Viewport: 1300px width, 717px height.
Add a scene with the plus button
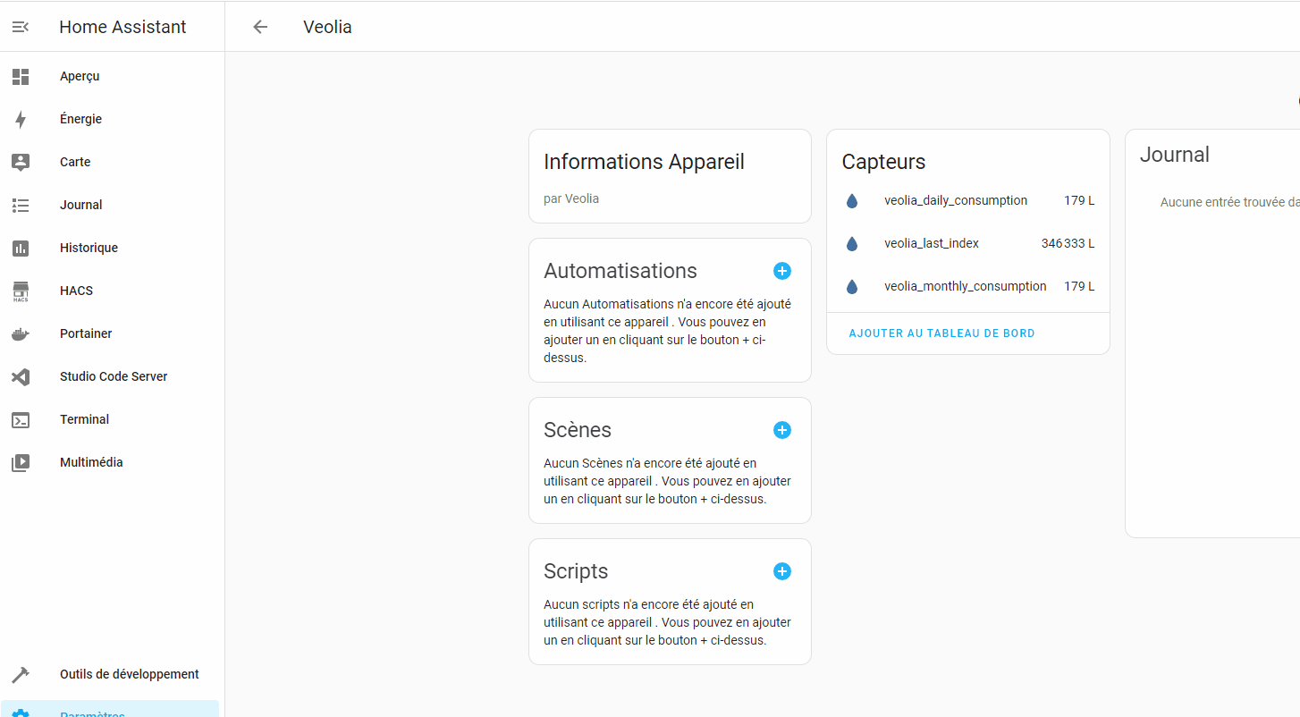point(782,430)
